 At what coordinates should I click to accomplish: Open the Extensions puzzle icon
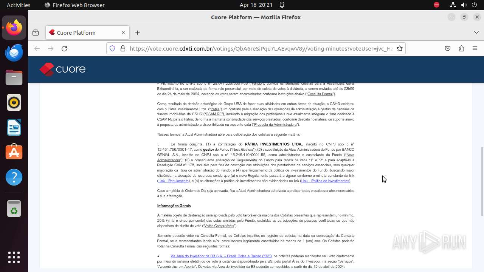pyautogui.click(x=461, y=48)
